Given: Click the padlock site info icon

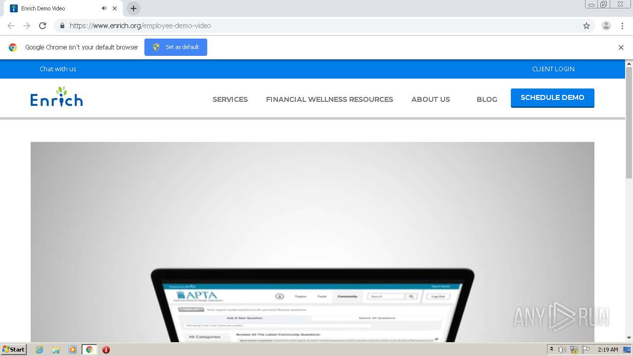Looking at the screenshot, I should [62, 26].
